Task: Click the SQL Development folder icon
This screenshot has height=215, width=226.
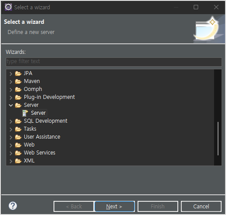Action: pyautogui.click(x=18, y=121)
